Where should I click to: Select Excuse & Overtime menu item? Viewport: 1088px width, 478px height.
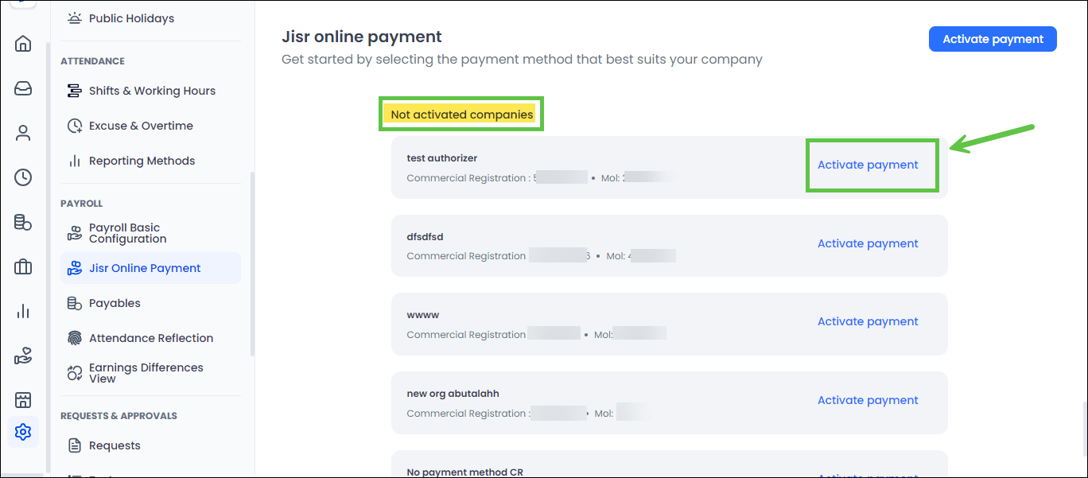click(141, 126)
